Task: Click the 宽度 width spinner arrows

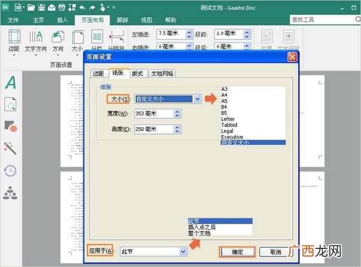Action: coord(177,113)
